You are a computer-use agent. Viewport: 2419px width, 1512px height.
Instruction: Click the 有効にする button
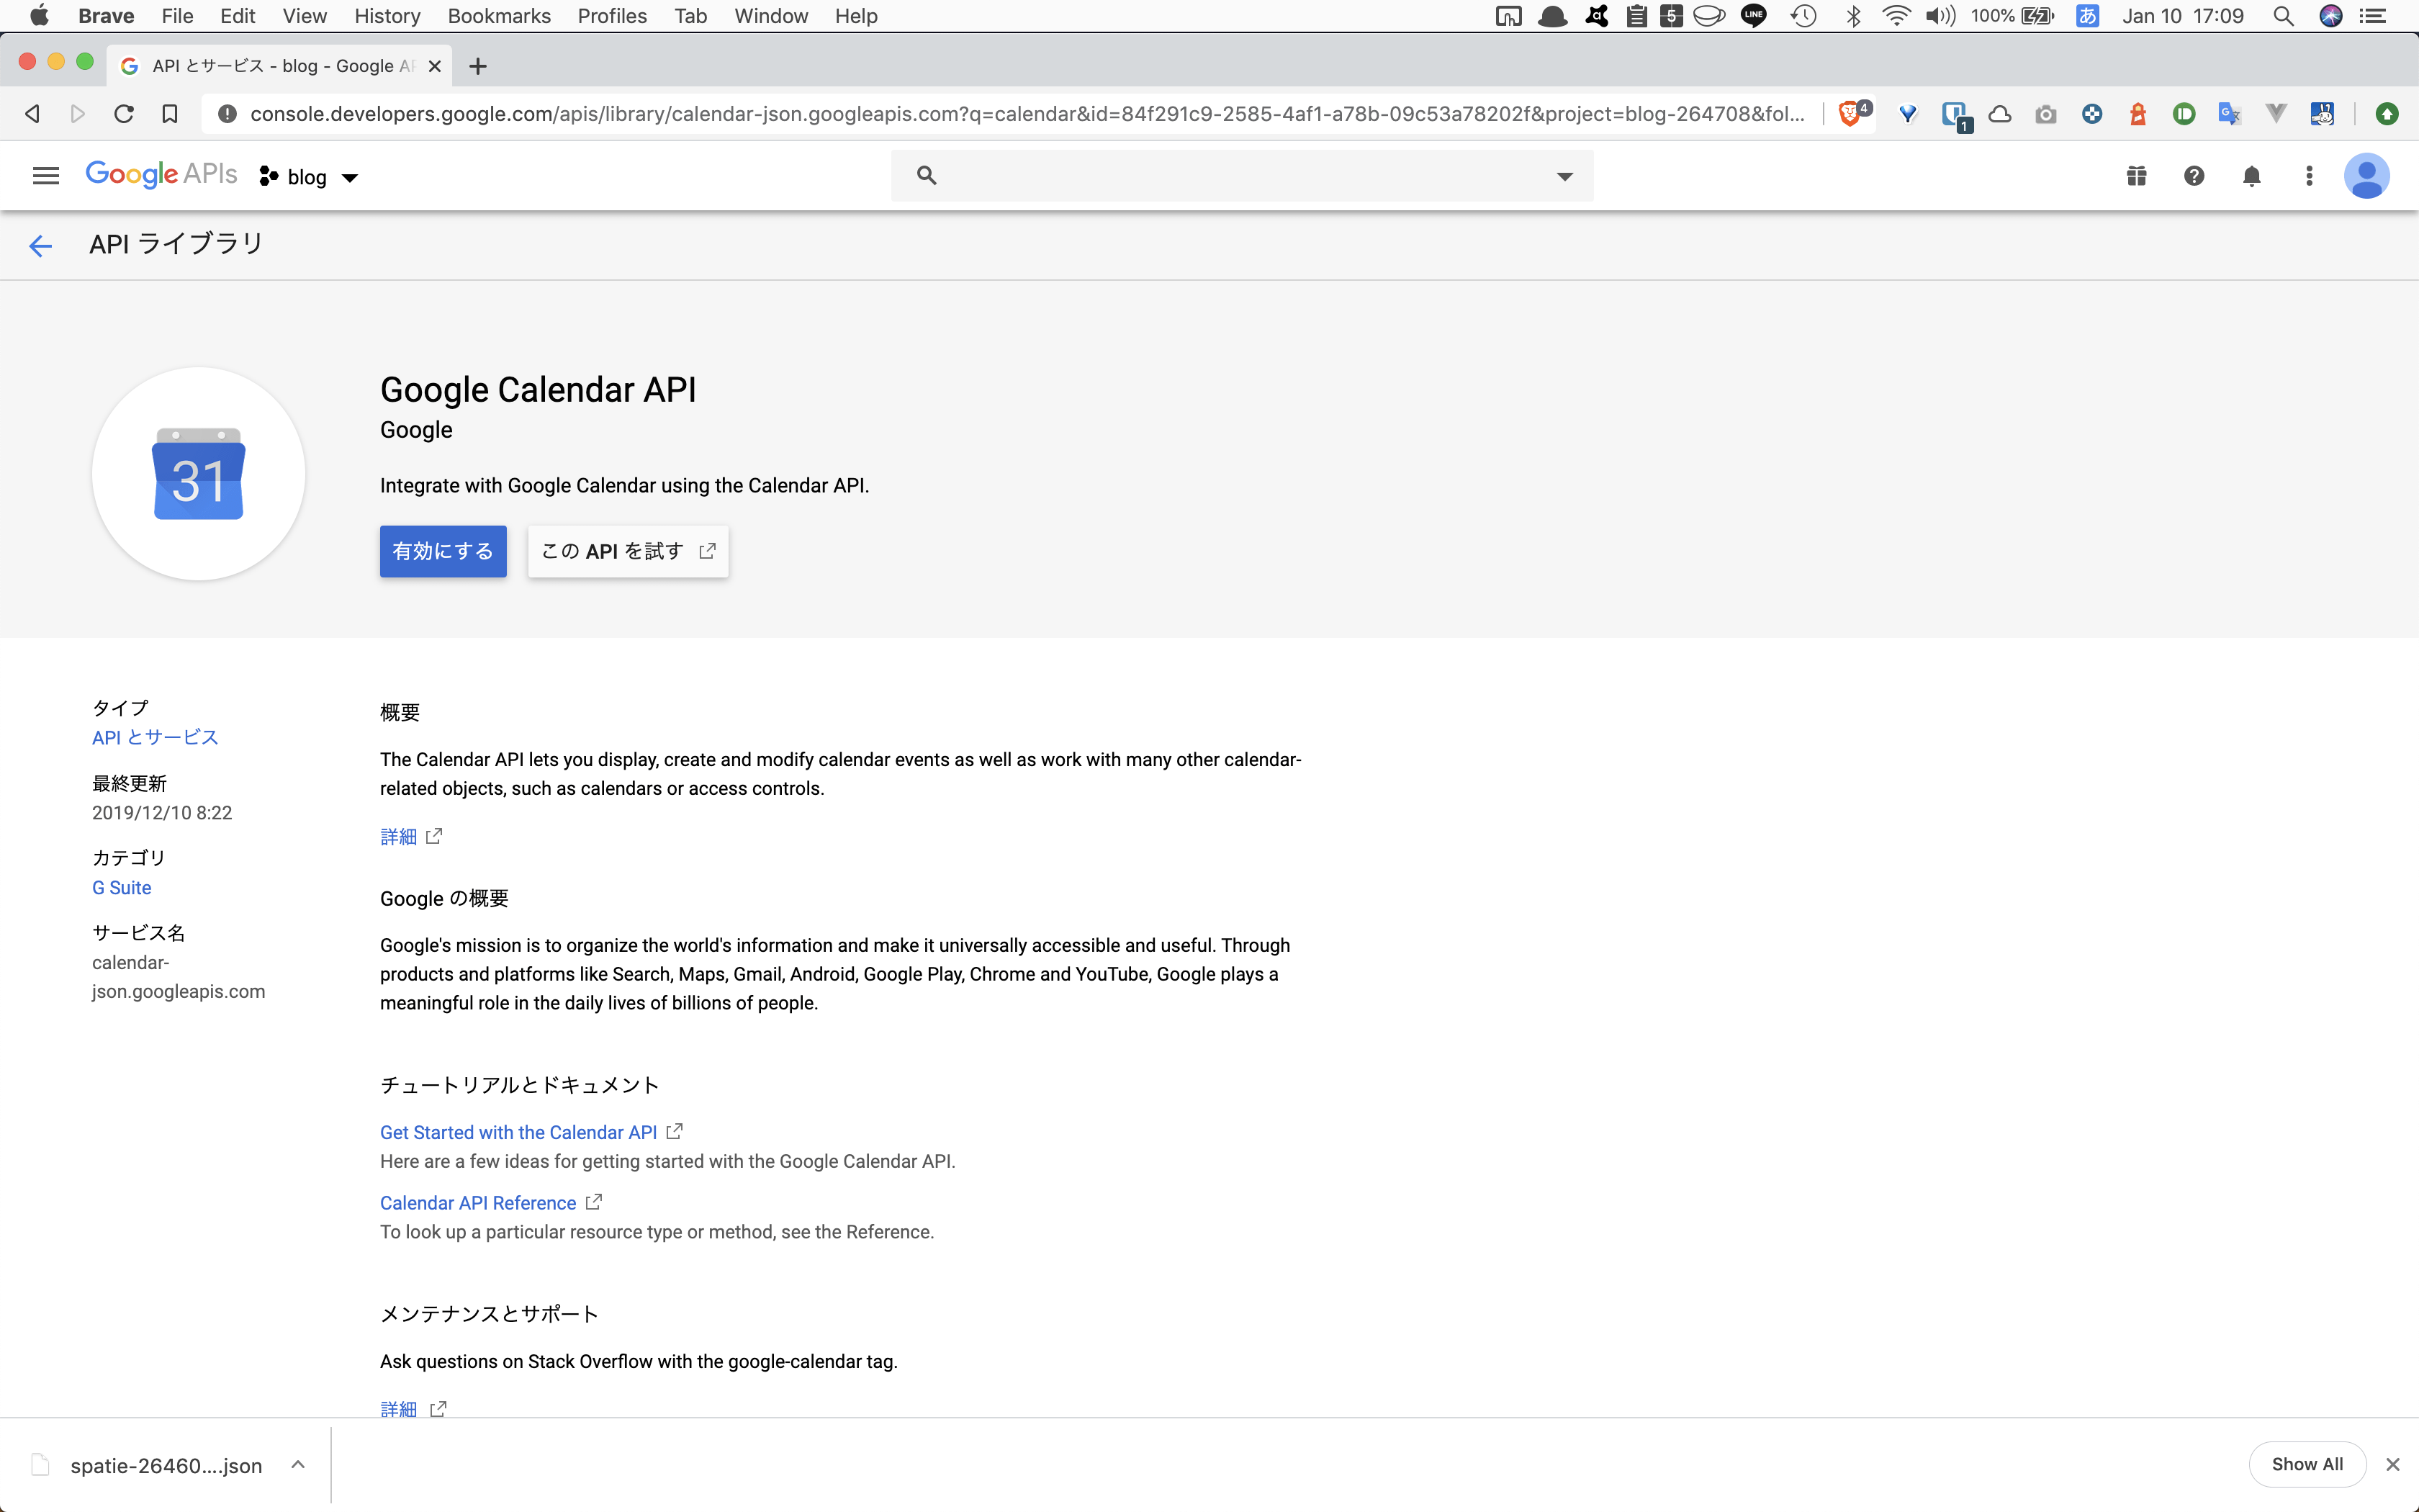click(443, 551)
